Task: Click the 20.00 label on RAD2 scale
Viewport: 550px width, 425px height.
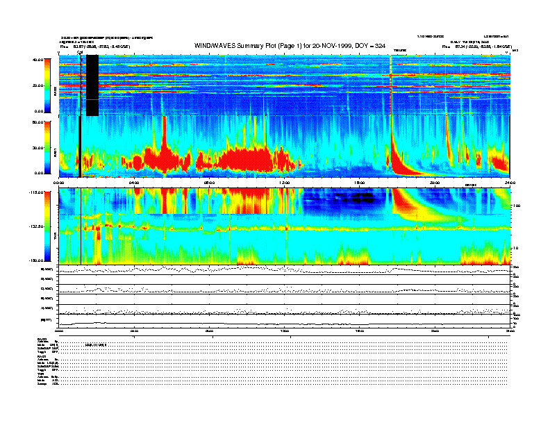Action: tap(38, 85)
